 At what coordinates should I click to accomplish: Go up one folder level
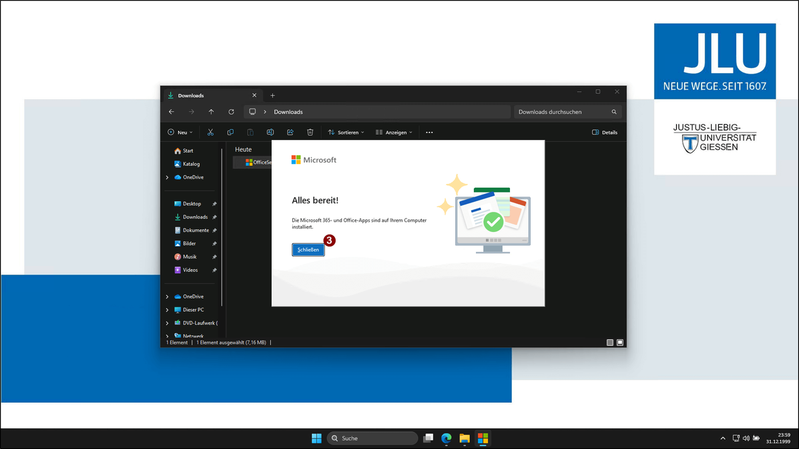point(211,112)
